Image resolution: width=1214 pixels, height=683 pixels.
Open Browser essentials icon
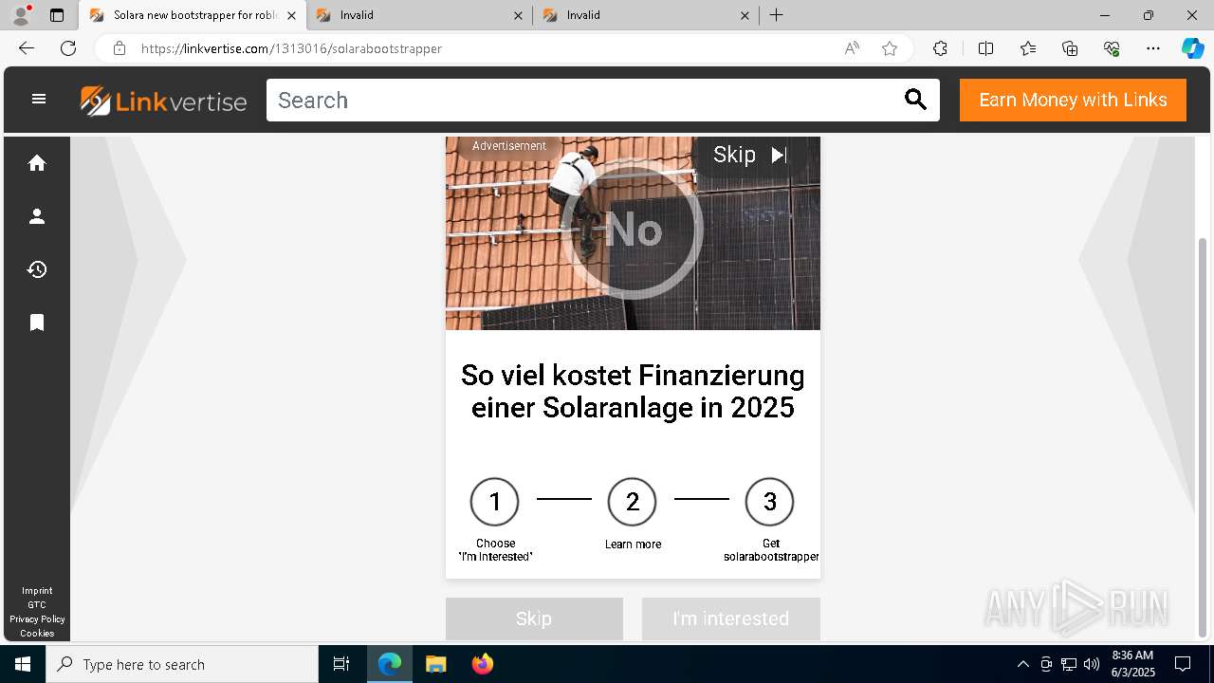coord(1112,48)
